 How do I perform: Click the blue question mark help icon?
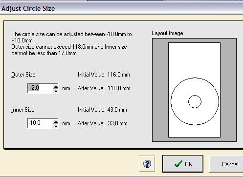(147, 164)
